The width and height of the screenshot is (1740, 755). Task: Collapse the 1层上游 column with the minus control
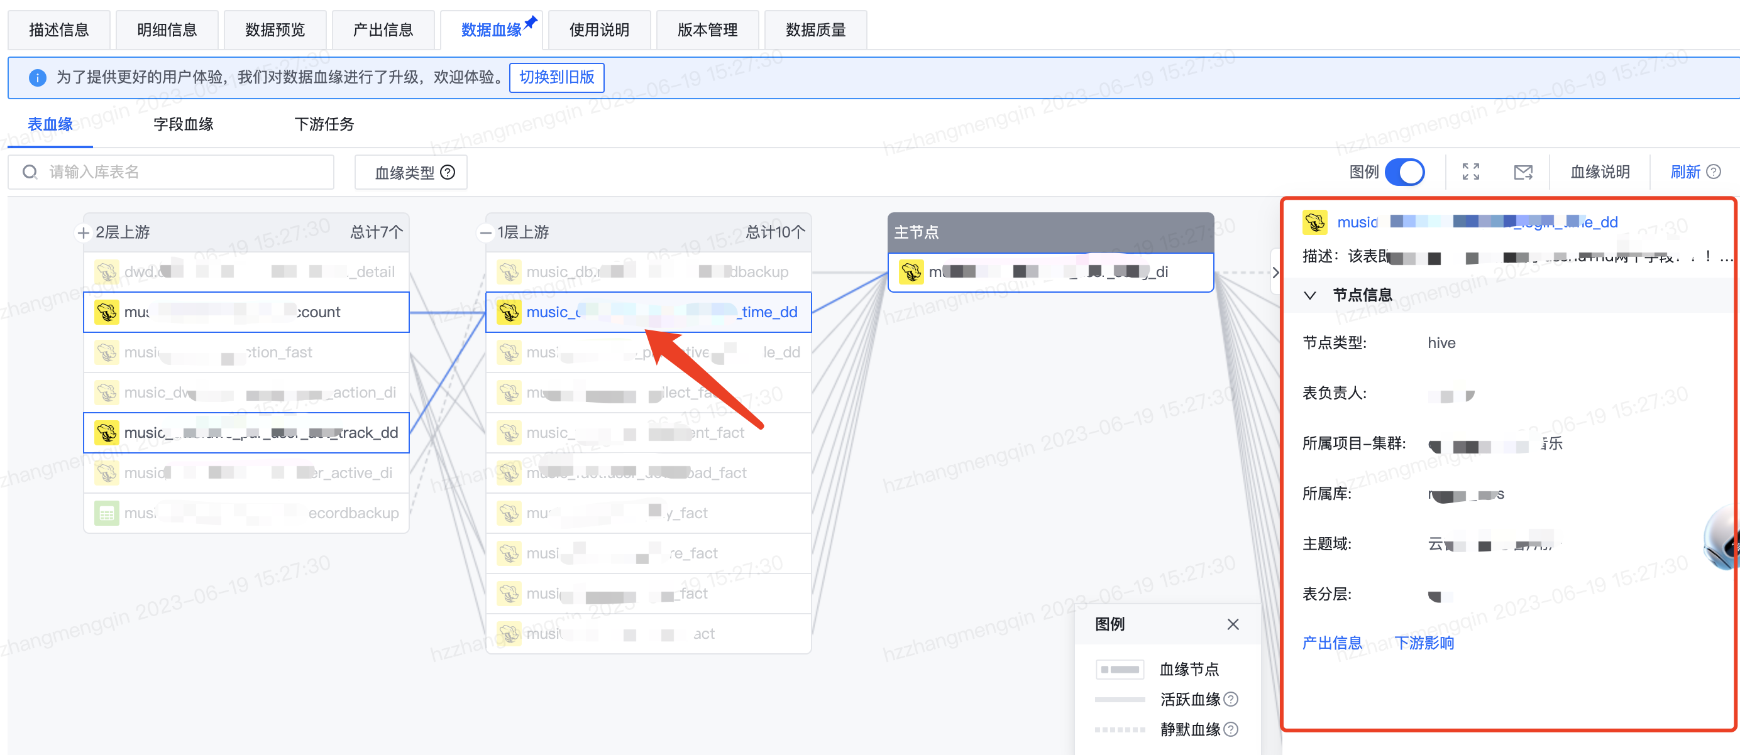[485, 232]
